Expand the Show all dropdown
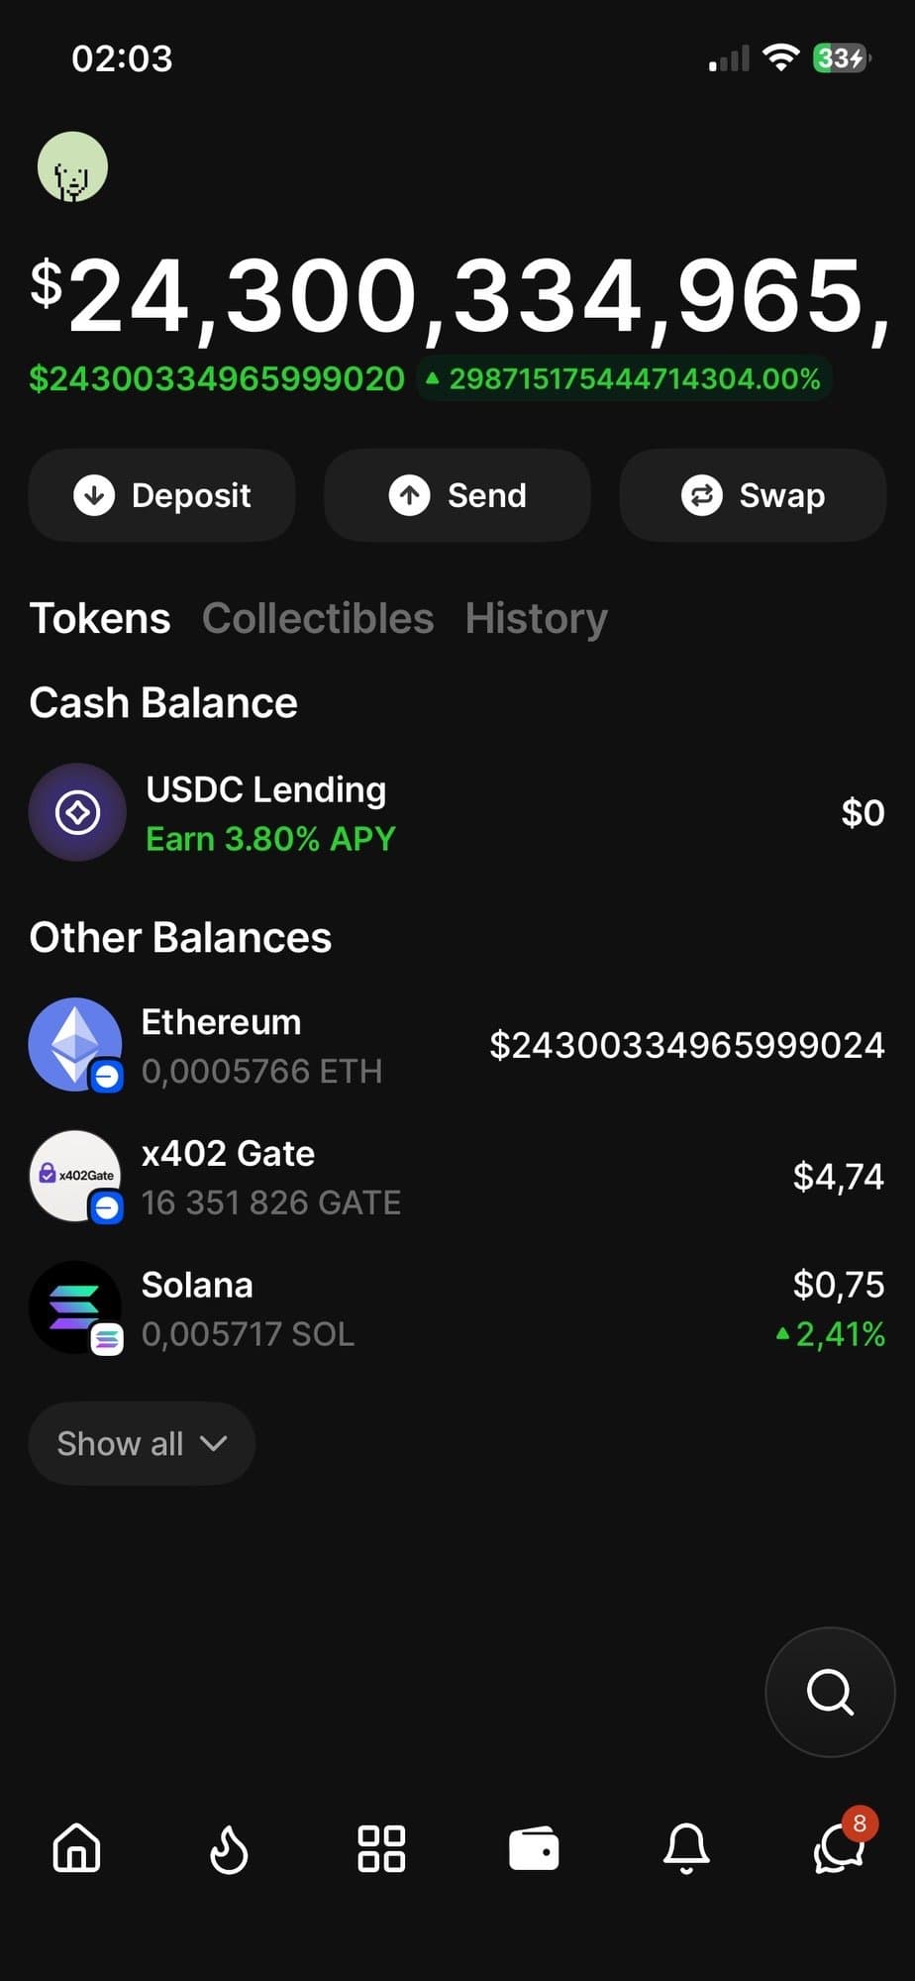 click(x=142, y=1443)
